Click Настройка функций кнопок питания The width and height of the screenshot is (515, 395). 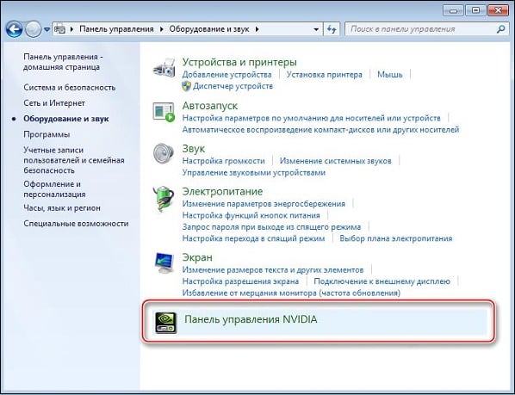[251, 215]
